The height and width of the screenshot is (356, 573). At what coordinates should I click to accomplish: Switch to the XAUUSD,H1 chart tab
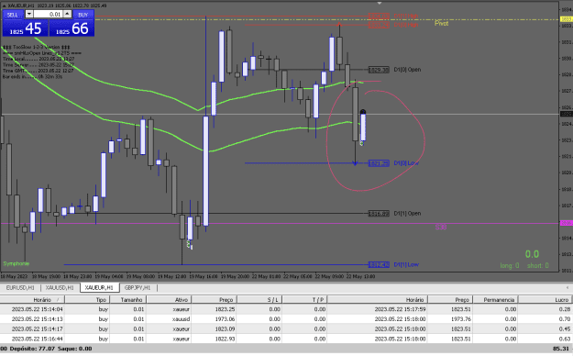(x=60, y=287)
